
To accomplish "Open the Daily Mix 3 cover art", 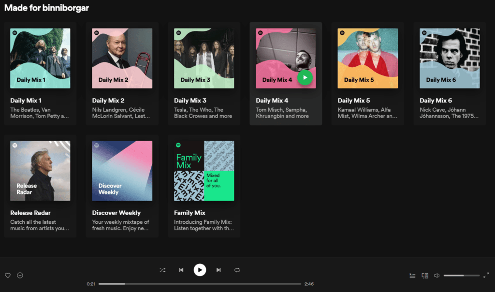I will 204,58.
